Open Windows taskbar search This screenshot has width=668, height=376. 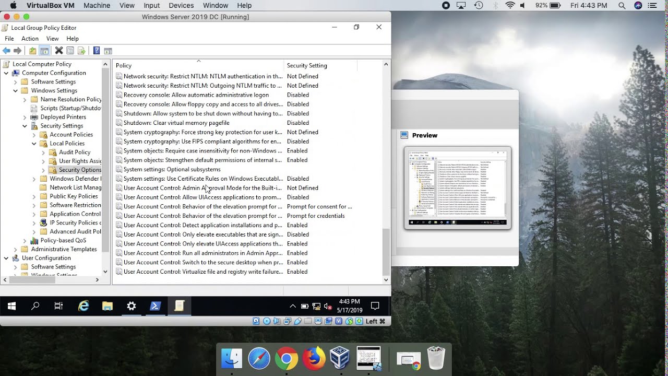tap(35, 306)
